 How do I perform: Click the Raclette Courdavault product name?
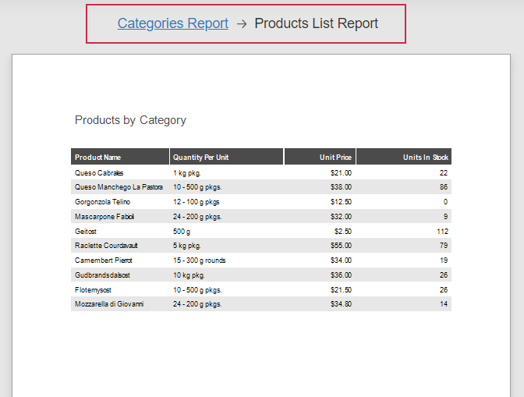(x=106, y=246)
